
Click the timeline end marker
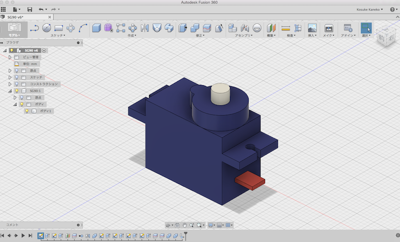pos(185,235)
